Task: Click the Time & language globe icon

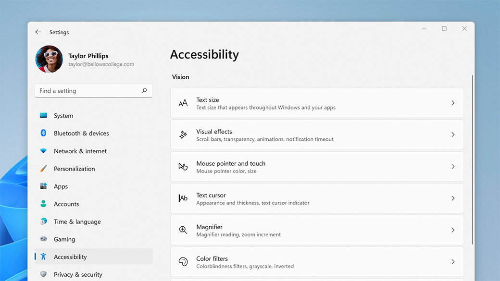Action: [43, 221]
